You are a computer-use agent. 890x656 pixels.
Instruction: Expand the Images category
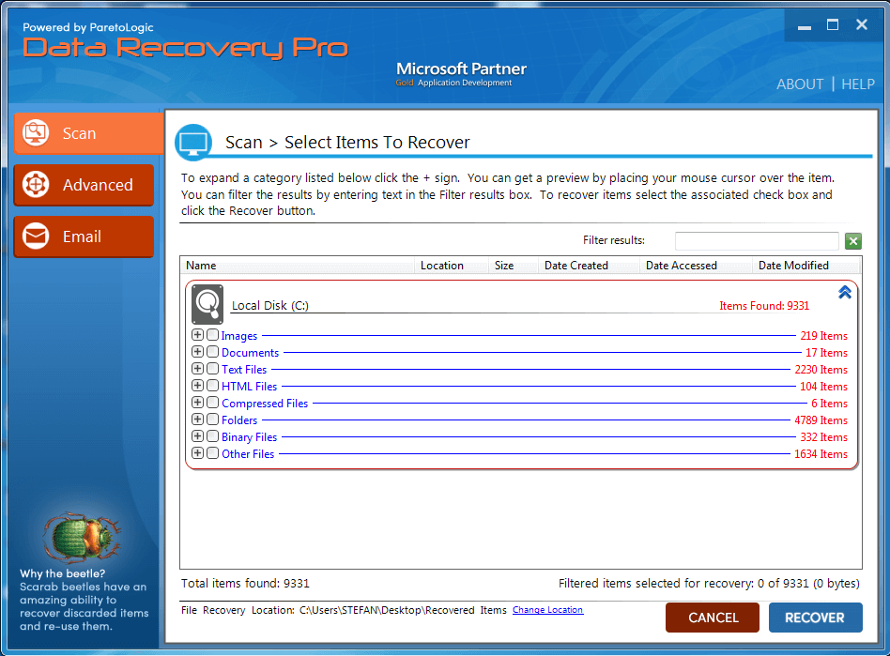[197, 335]
